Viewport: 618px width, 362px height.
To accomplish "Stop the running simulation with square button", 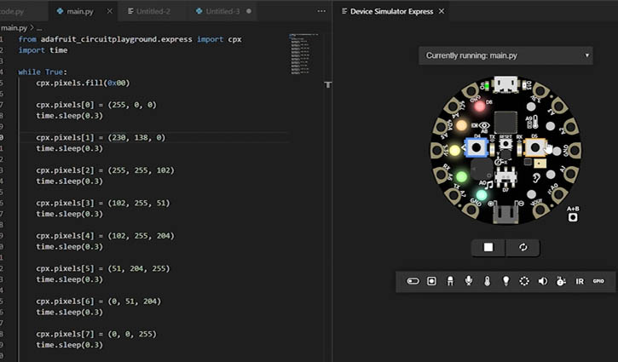I will point(488,247).
